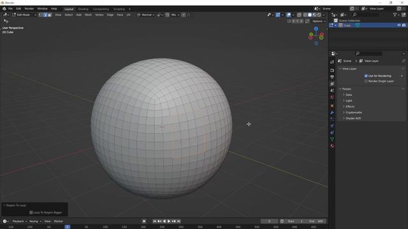Open the Object Constraints properties tab

point(332,132)
